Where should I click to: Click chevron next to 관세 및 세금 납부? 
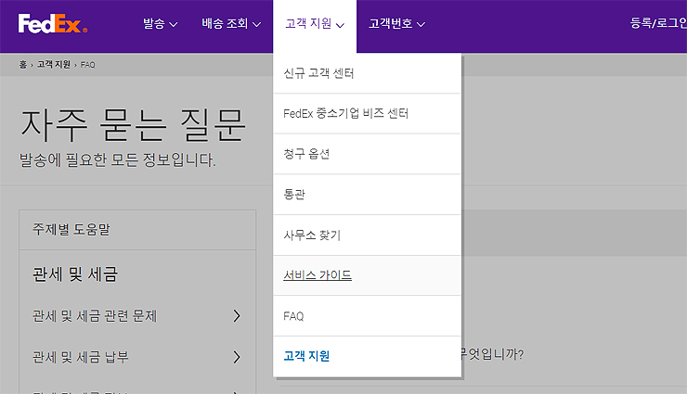click(237, 357)
